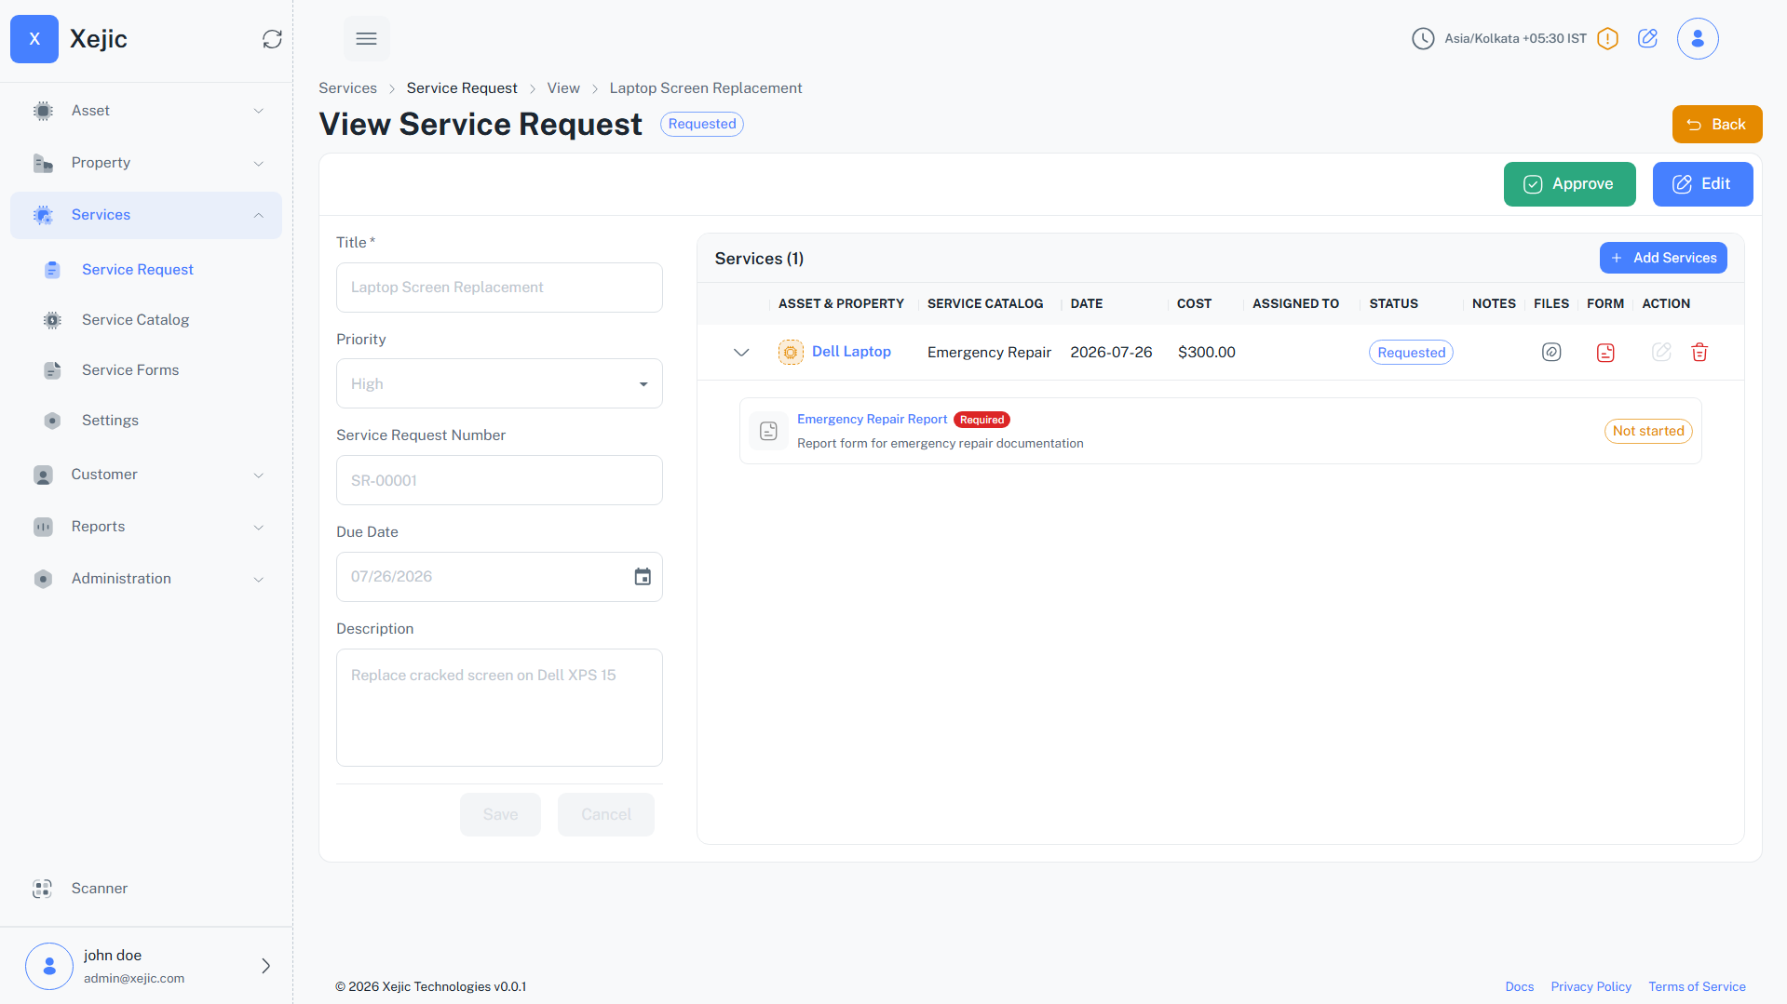This screenshot has width=1787, height=1004.
Task: Click the Approve button
Action: [1569, 184]
